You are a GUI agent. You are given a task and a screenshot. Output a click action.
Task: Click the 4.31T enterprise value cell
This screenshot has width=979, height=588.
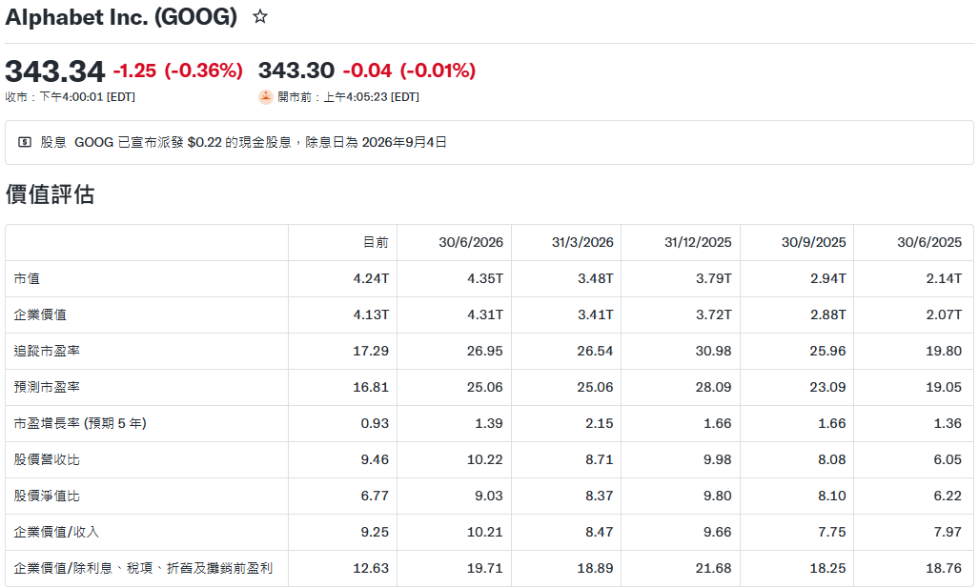[x=485, y=314]
